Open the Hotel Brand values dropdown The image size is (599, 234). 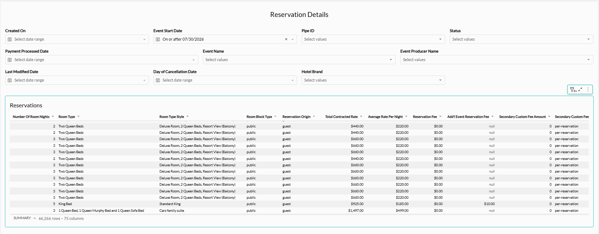coord(373,80)
